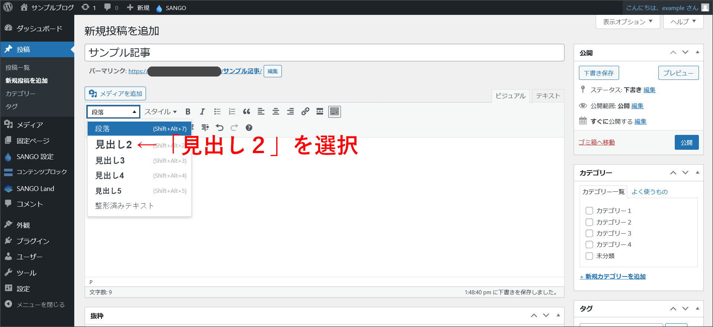Screen dimensions: 713x327
Task: Enable the 未分類 category checkbox
Action: (589, 256)
